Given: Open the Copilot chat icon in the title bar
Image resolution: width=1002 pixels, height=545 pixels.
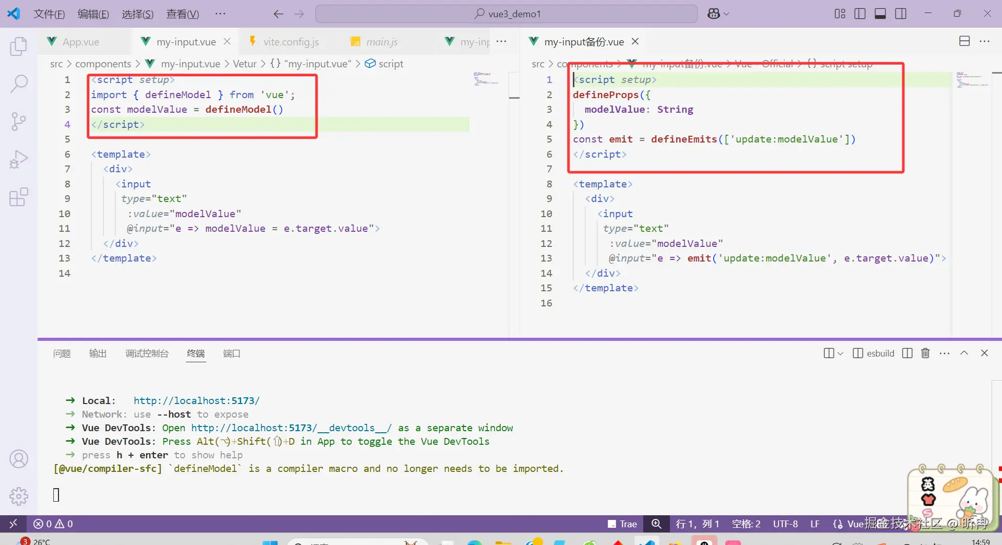Looking at the screenshot, I should click(713, 14).
